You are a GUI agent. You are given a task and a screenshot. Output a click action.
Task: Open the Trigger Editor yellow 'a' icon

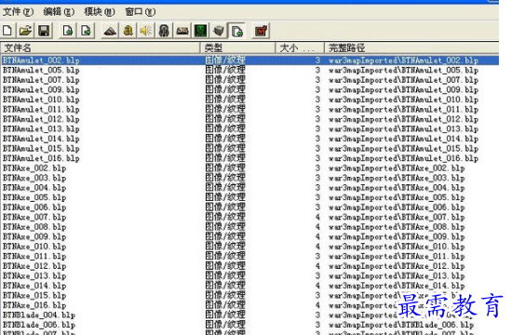[x=128, y=31]
